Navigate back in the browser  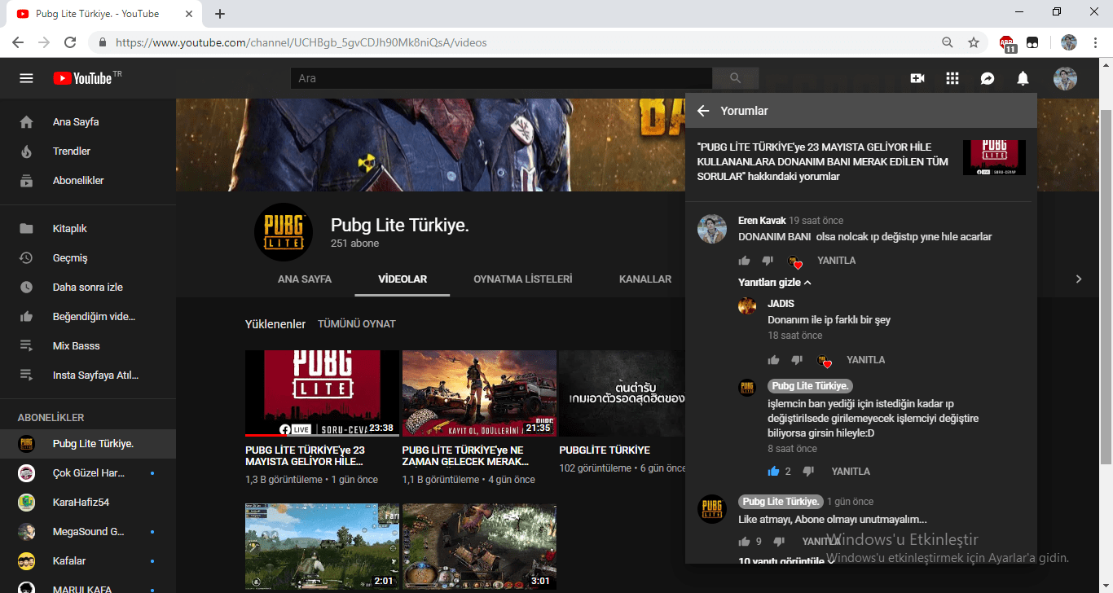18,42
